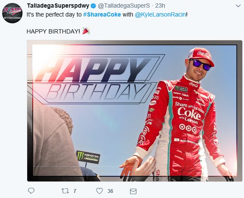View the like count of 36

tap(111, 191)
